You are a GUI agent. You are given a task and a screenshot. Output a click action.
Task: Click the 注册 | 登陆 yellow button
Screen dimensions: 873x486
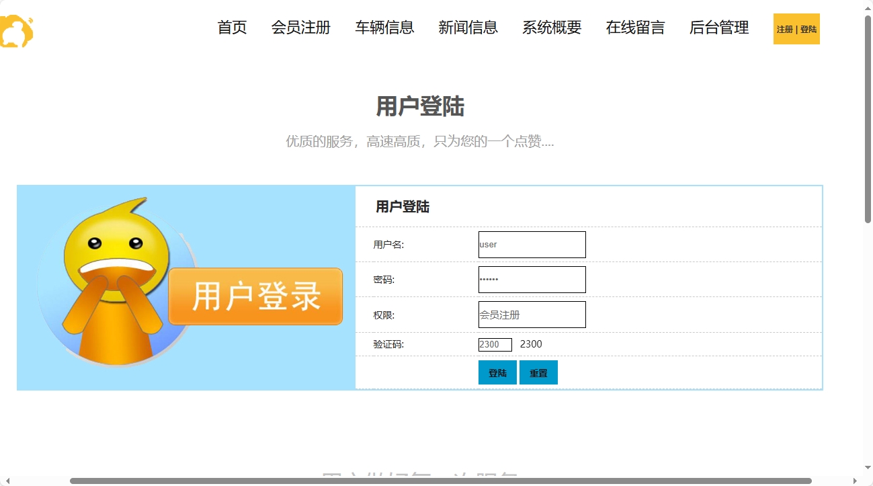(x=796, y=29)
